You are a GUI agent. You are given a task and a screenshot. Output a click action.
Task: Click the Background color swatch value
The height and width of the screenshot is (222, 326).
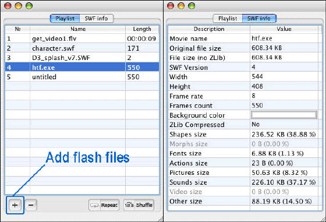coord(284,115)
